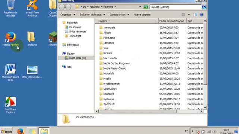Click the Explorer back navigation button
Viewport: 239px width, 134px height.
[62, 7]
